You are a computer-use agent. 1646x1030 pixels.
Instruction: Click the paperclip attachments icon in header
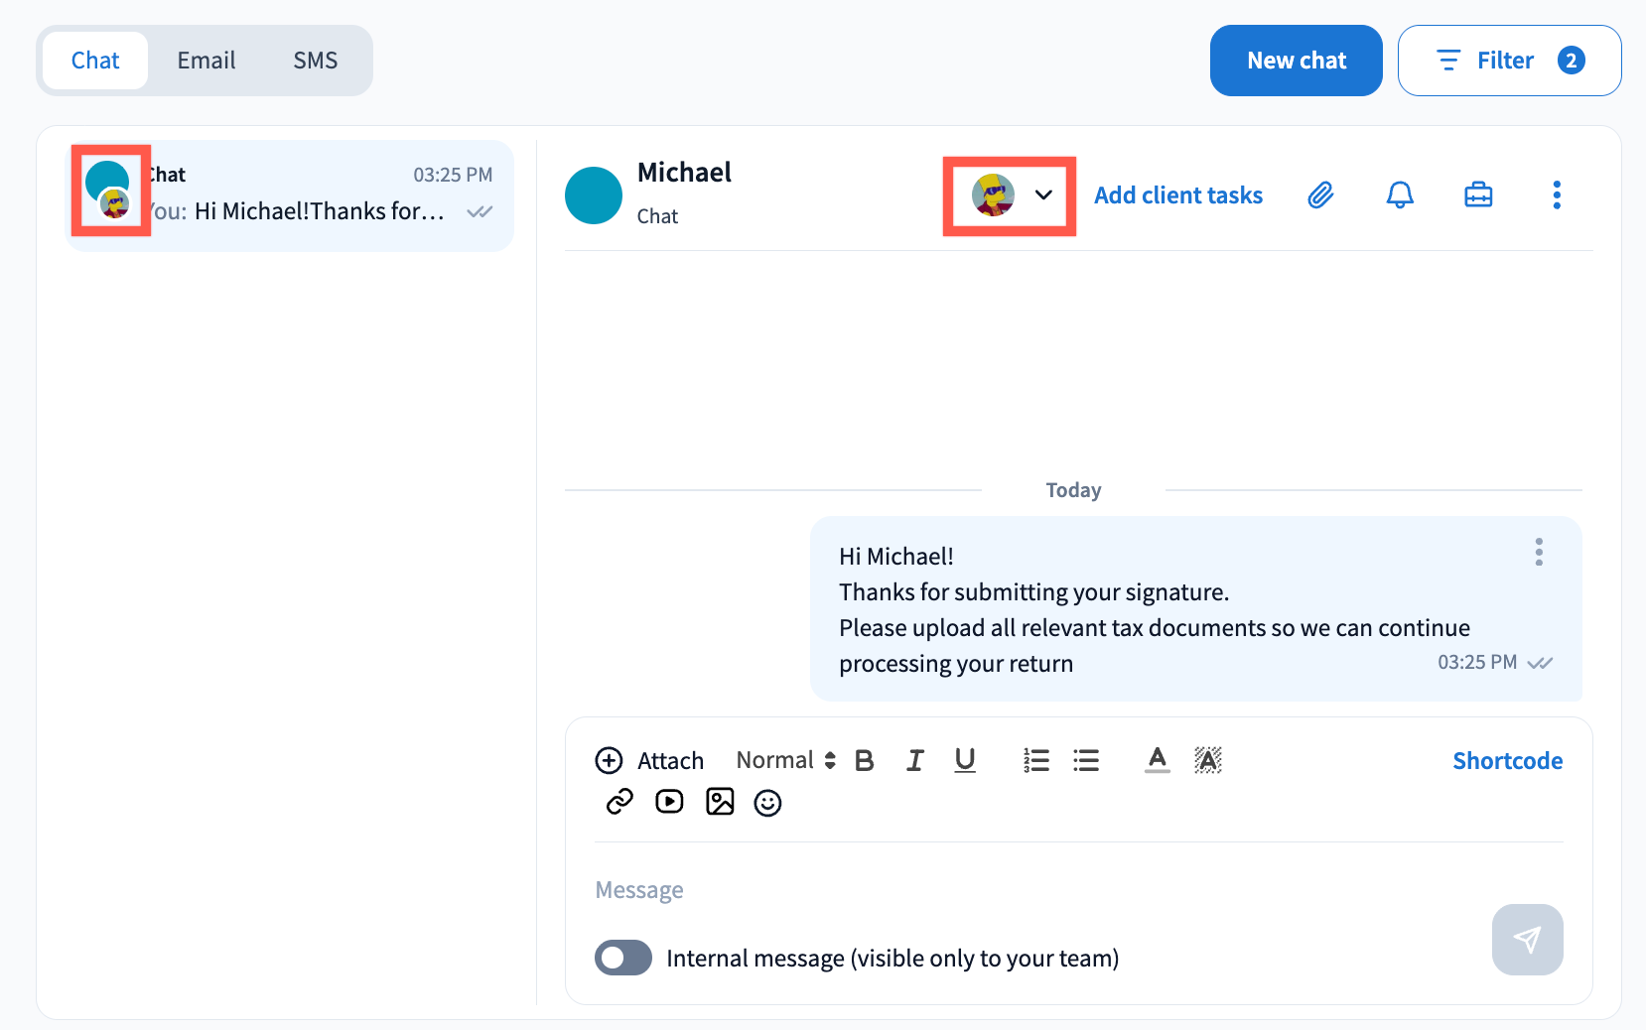click(1320, 195)
